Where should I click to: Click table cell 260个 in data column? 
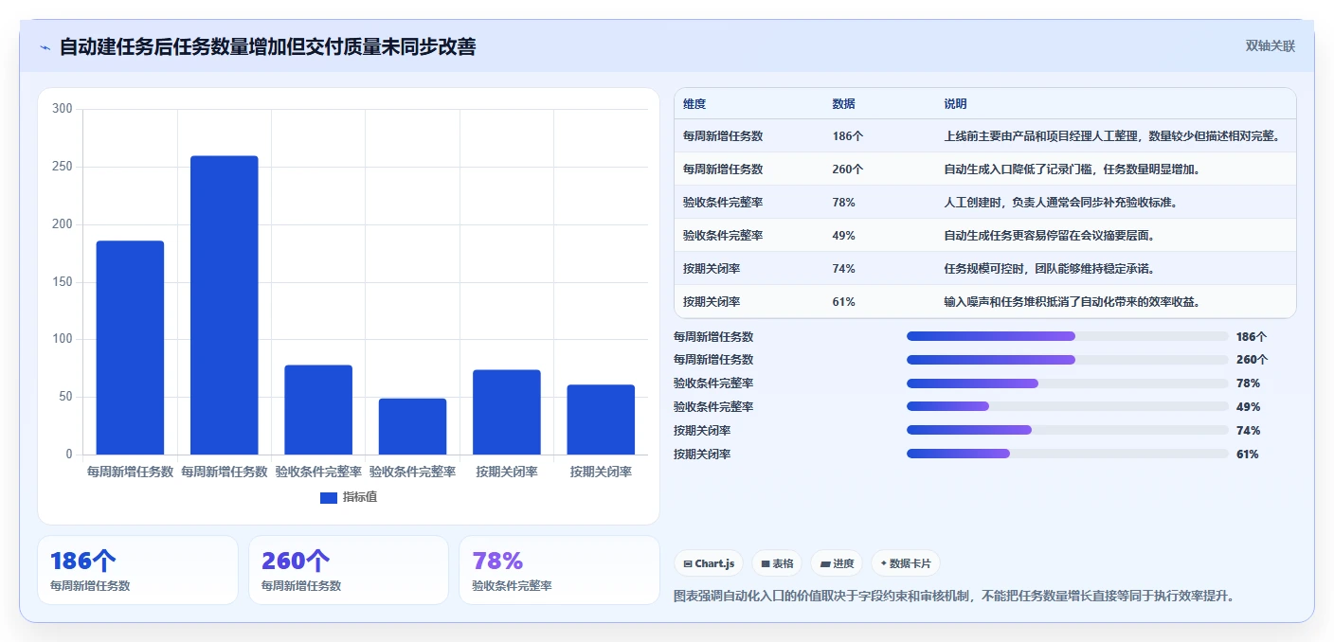tap(848, 169)
